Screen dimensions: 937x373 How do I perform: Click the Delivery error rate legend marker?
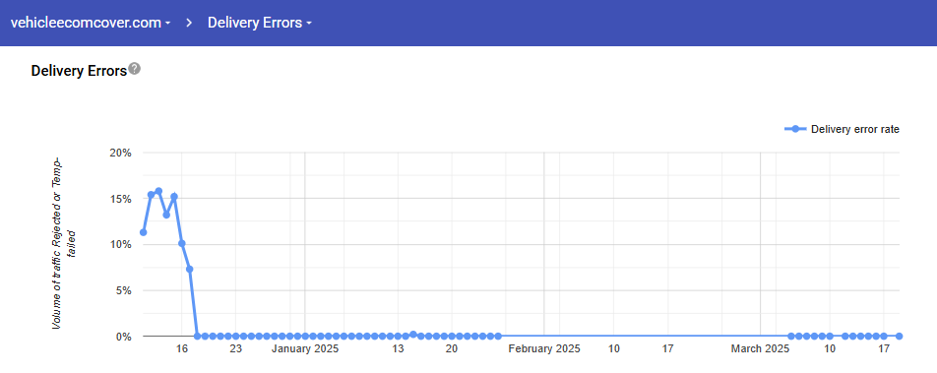(795, 129)
